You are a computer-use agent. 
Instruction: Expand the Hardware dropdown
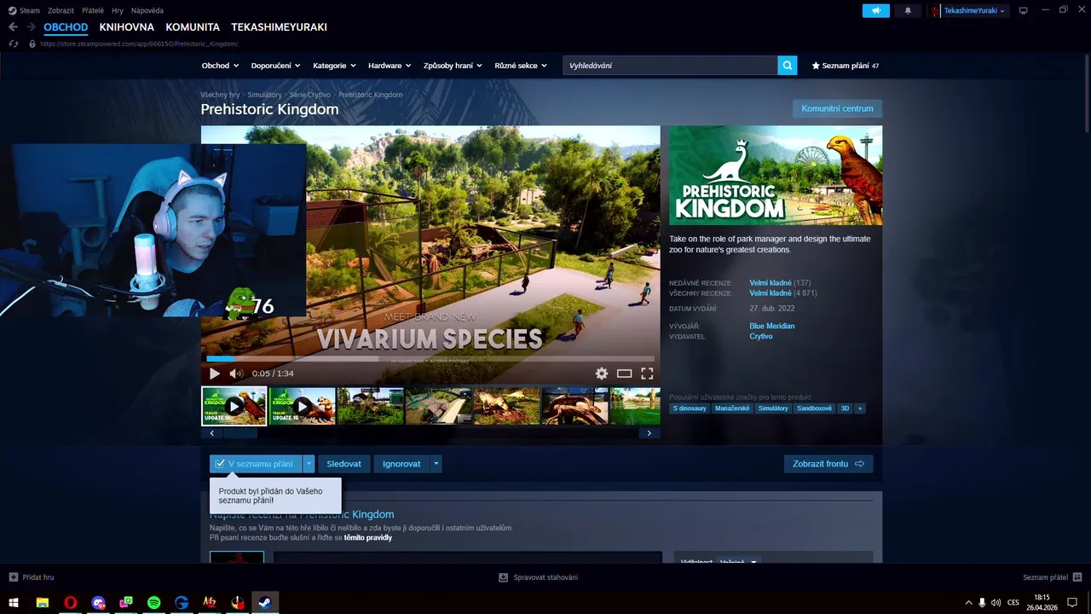click(x=390, y=66)
